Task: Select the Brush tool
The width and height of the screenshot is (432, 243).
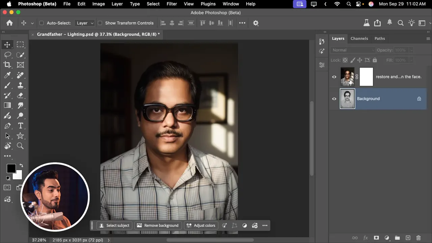Action: (x=7, y=85)
